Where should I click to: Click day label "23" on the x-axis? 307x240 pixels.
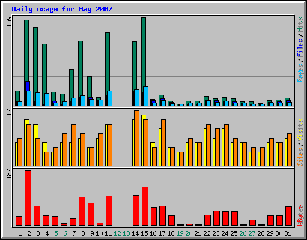click(x=216, y=233)
